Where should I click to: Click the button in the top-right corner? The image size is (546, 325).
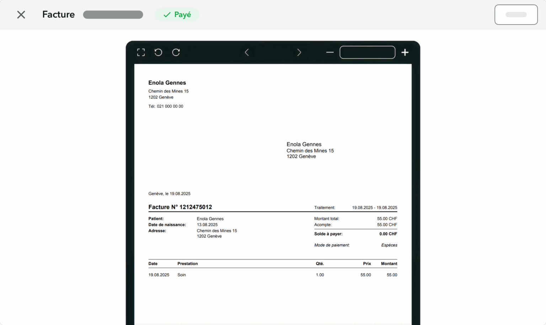point(516,15)
